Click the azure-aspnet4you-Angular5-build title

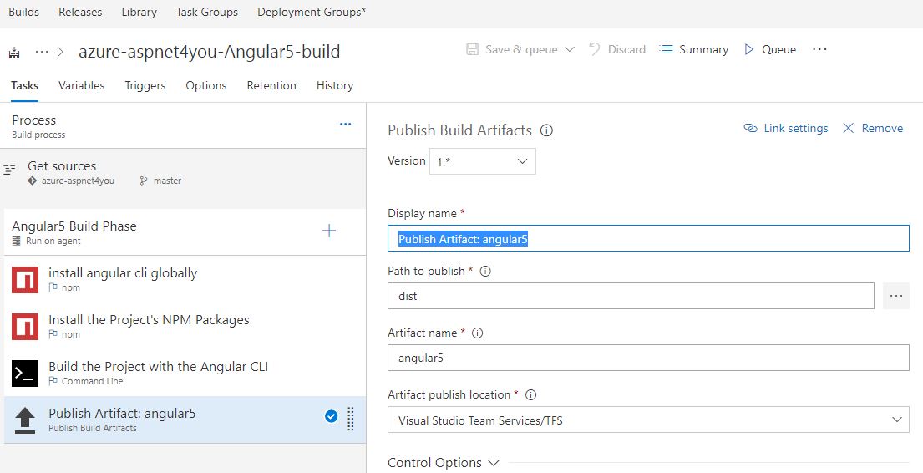click(210, 52)
